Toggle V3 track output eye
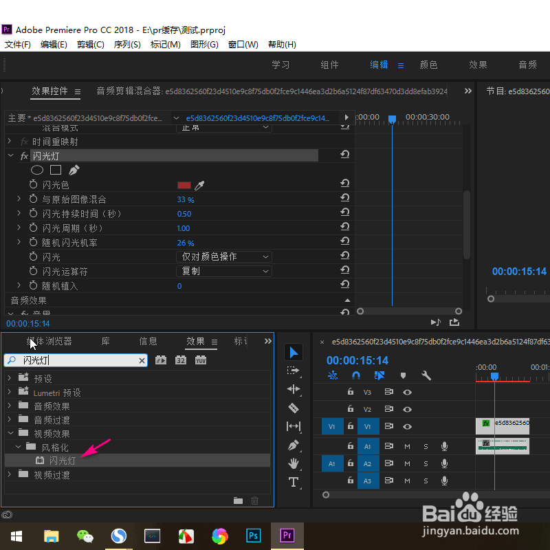 tap(407, 392)
